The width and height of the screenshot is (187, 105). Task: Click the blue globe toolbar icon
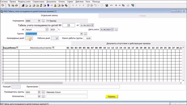(48, 6)
